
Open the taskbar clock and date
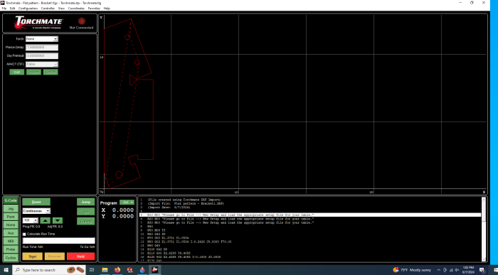[468, 270]
